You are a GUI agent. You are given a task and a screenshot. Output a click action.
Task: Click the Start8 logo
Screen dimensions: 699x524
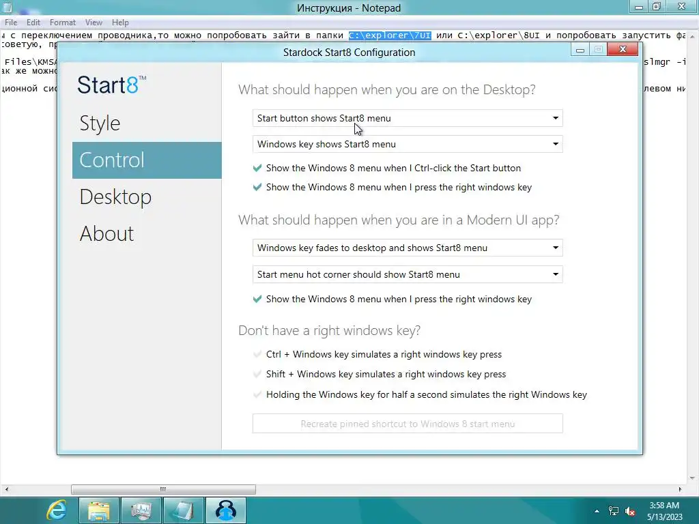click(112, 85)
